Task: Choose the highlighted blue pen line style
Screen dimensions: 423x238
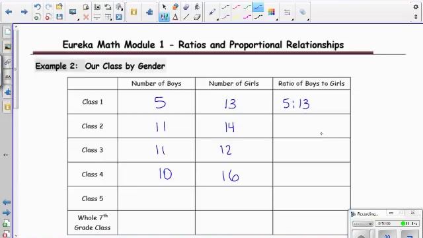Action: click(x=258, y=7)
